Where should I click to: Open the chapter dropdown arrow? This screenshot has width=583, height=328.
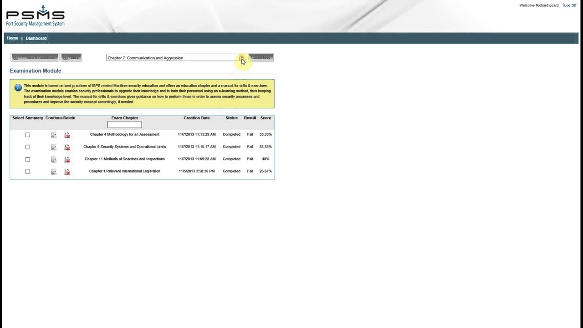point(242,58)
